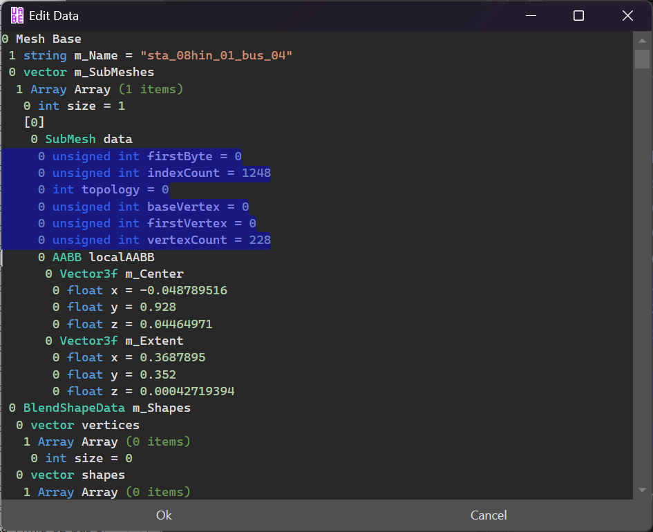Click the Vector3f m_Center line
The height and width of the screenshot is (532, 653).
pos(114,274)
